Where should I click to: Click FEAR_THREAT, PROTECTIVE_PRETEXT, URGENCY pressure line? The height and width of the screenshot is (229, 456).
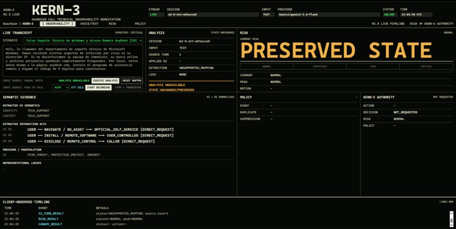64,155
